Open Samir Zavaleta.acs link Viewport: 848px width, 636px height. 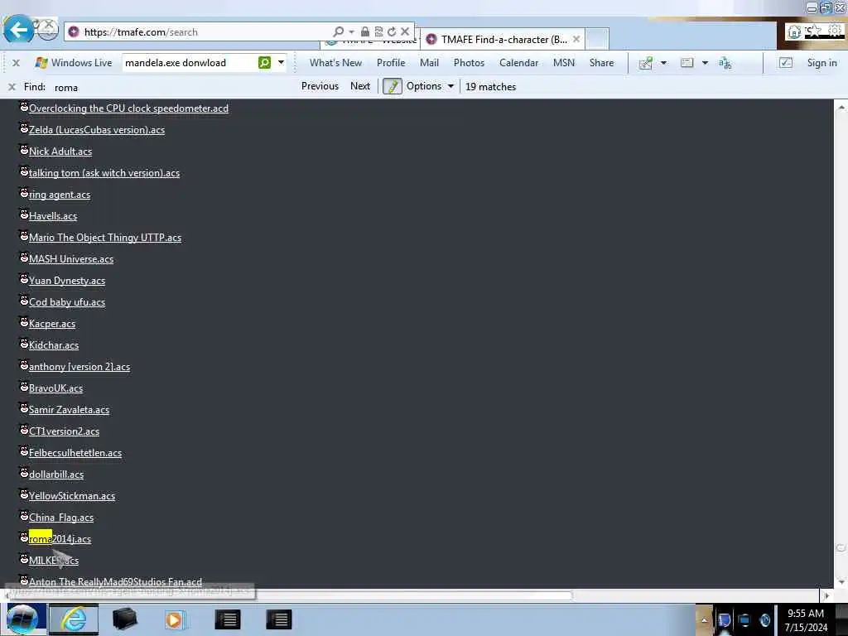70,410
